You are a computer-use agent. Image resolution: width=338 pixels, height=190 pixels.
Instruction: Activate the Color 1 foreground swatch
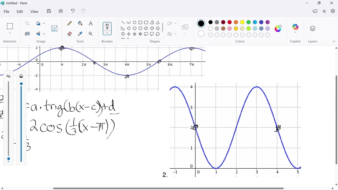pyautogui.click(x=201, y=23)
